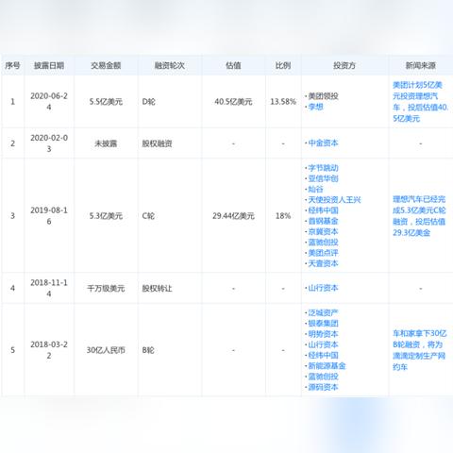This screenshot has width=453, height=453.
Task: Open the 美团点评 investor link
Action: pyautogui.click(x=323, y=253)
